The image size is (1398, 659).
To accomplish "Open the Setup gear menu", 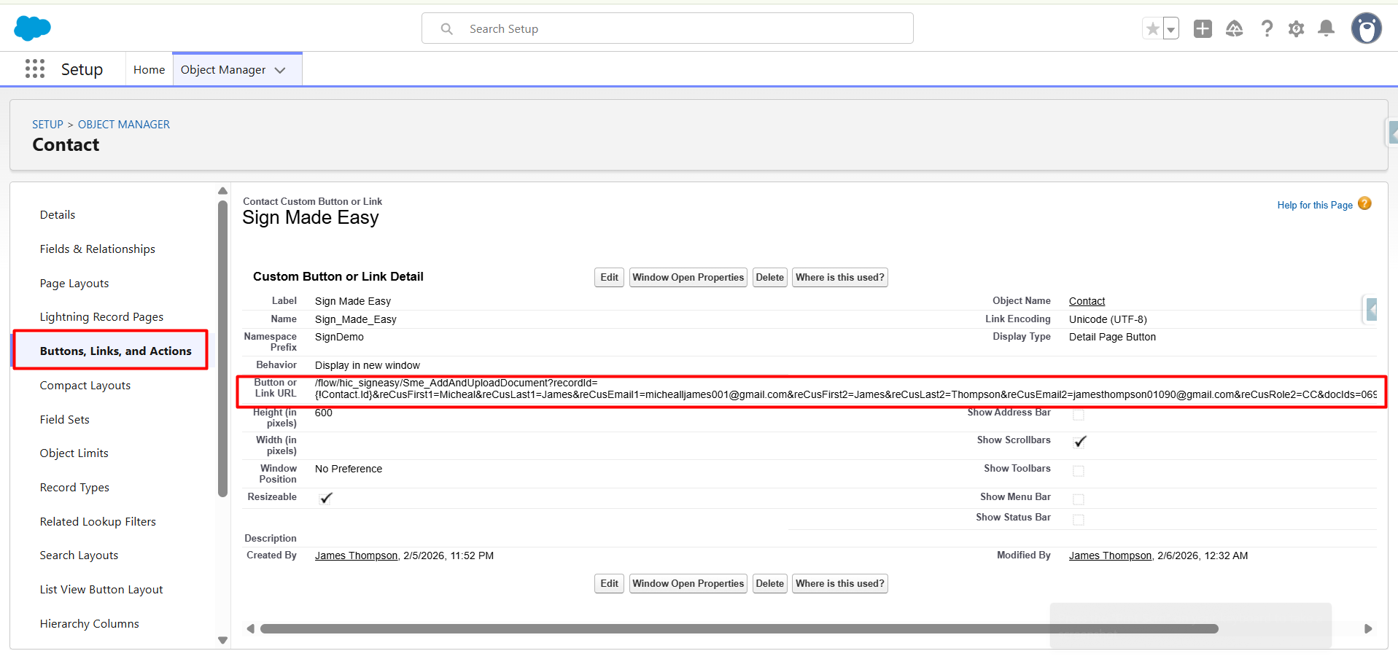I will pos(1296,28).
